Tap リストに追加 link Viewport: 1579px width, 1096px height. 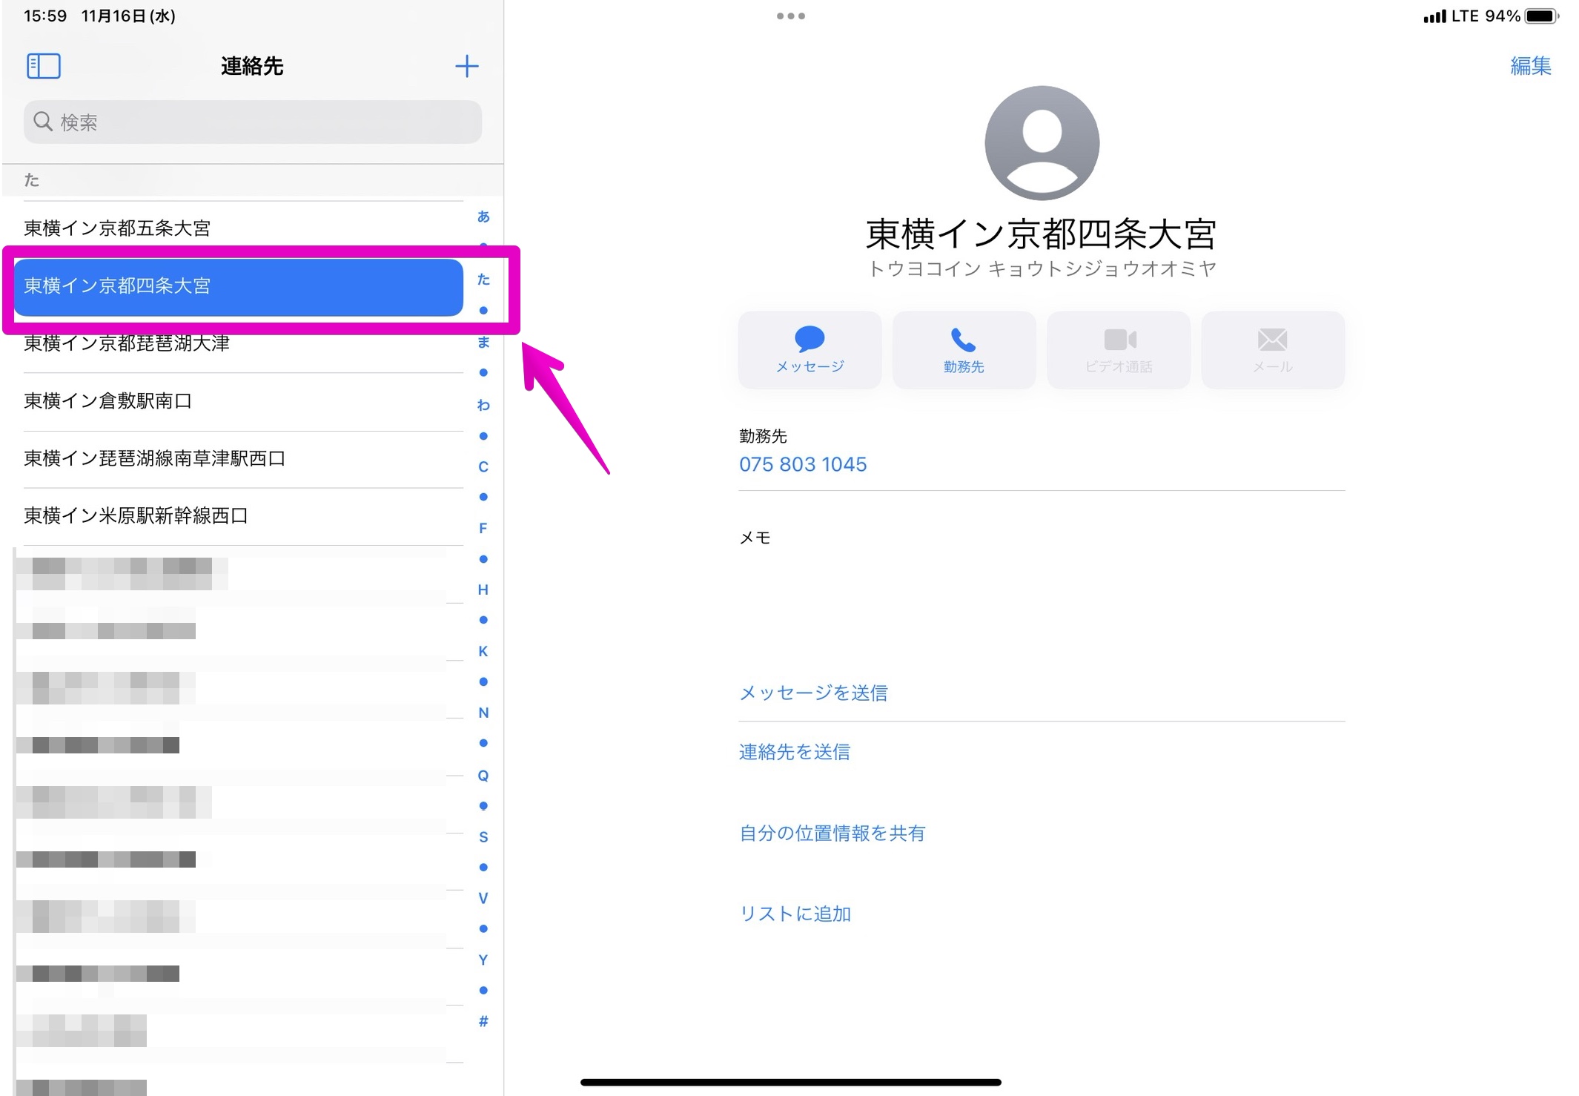click(795, 914)
